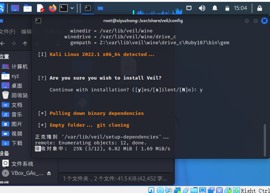Click the 接收对象中 25% progress line
The image size is (270, 193).
pyautogui.click(x=103, y=149)
